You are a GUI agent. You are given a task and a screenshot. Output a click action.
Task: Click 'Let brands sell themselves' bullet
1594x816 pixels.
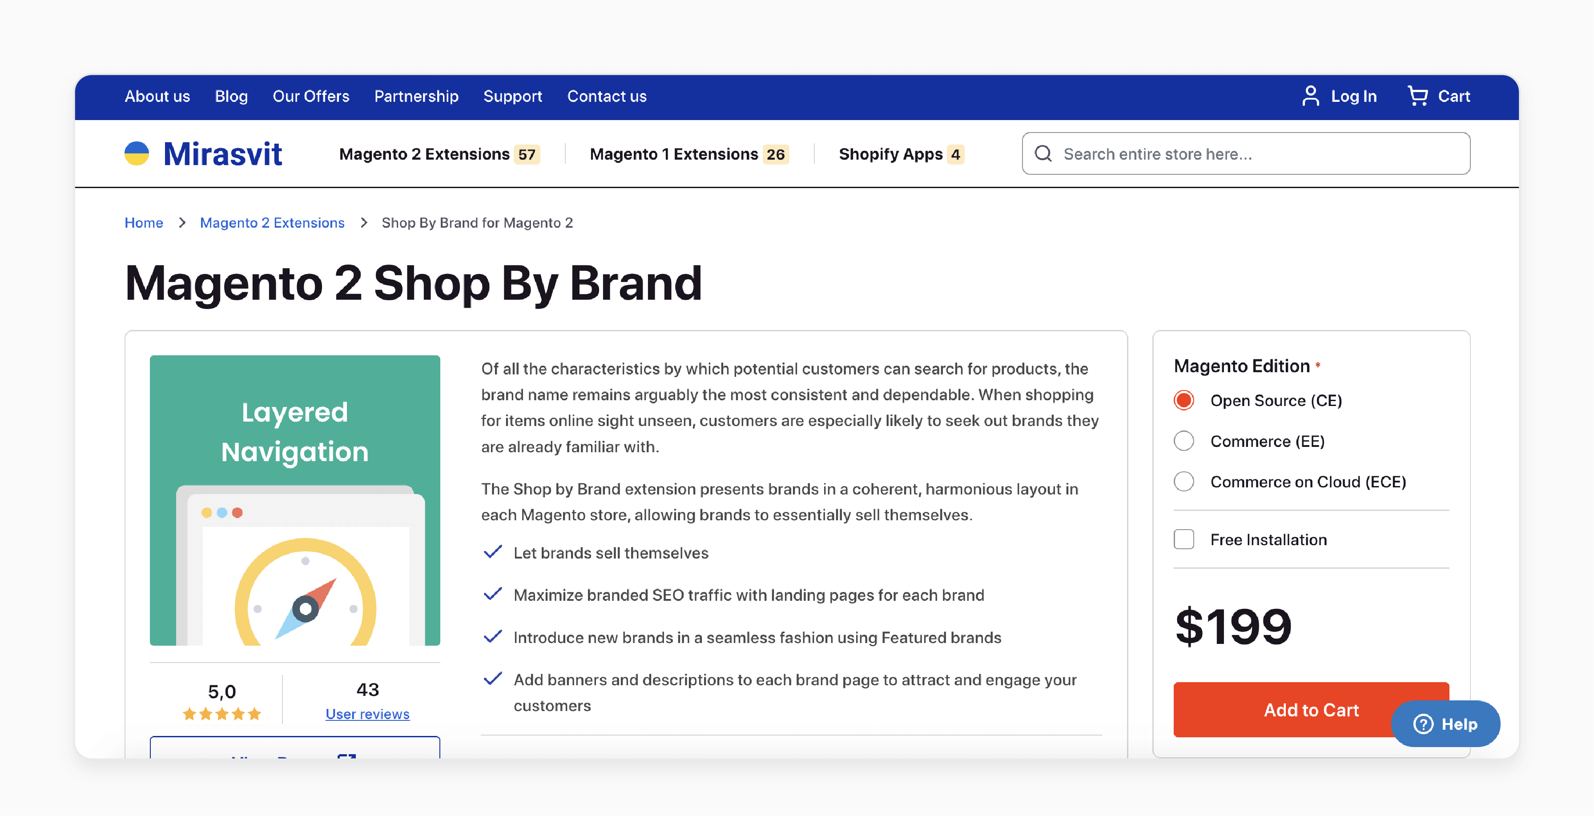[611, 553]
